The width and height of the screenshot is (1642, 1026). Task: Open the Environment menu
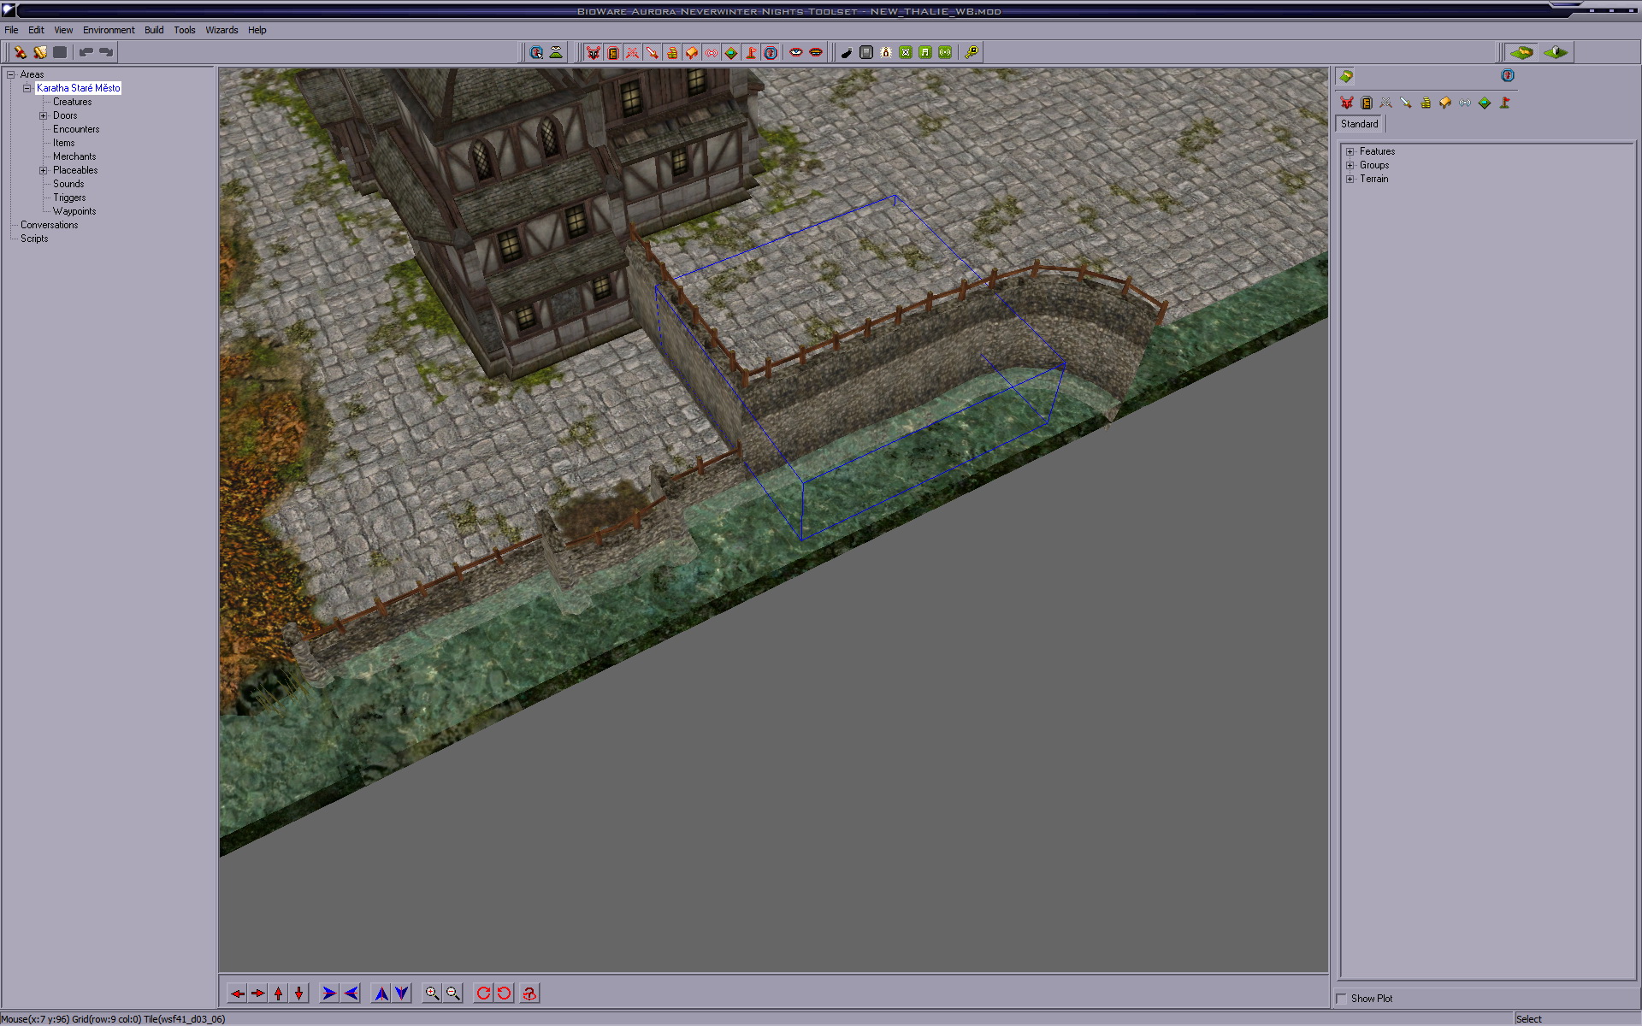(x=109, y=30)
